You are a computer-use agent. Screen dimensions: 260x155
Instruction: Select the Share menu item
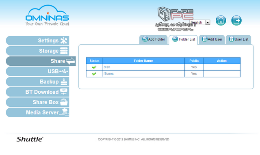[41, 61]
